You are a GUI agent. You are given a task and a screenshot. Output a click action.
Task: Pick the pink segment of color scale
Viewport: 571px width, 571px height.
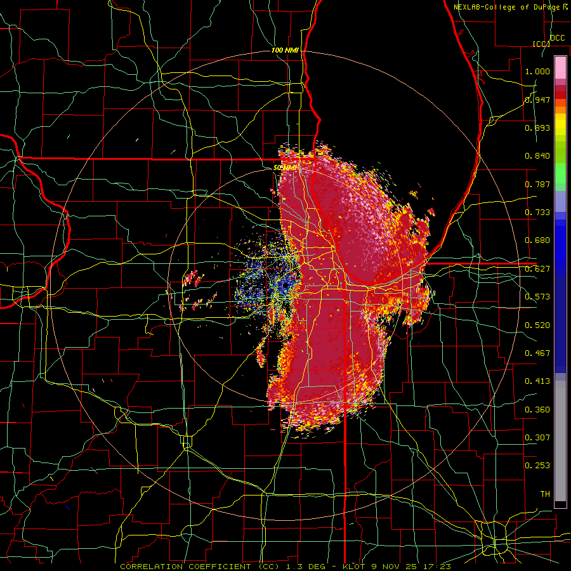560,67
